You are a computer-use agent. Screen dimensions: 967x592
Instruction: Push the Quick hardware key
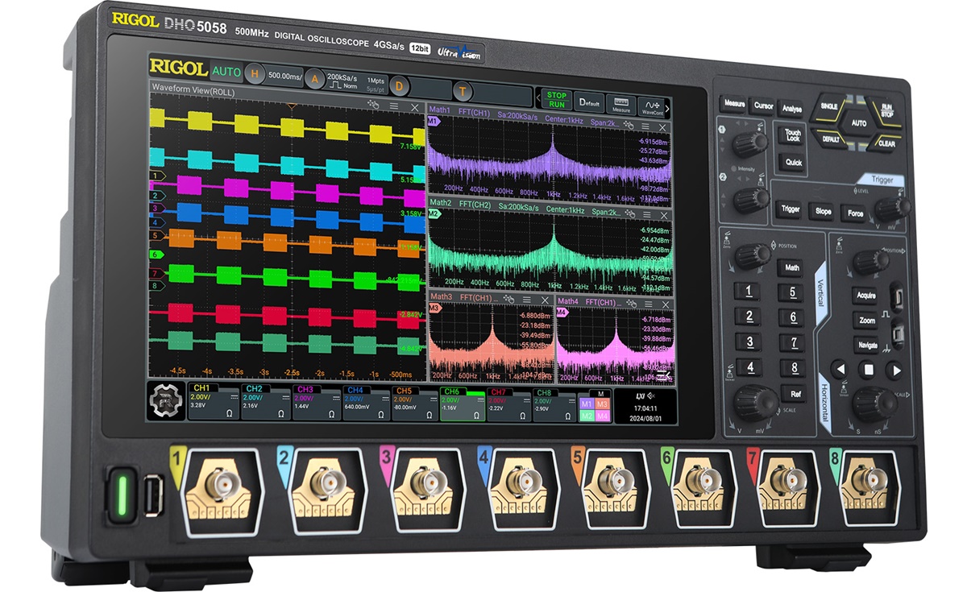(794, 163)
